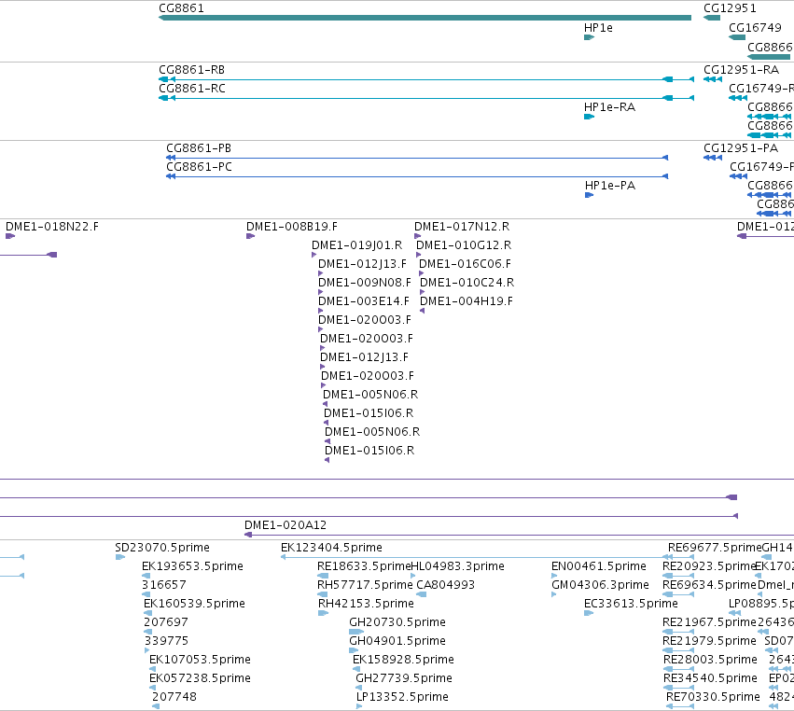Click the SD23070.5prime EST
The height and width of the screenshot is (711, 794).
(x=120, y=557)
